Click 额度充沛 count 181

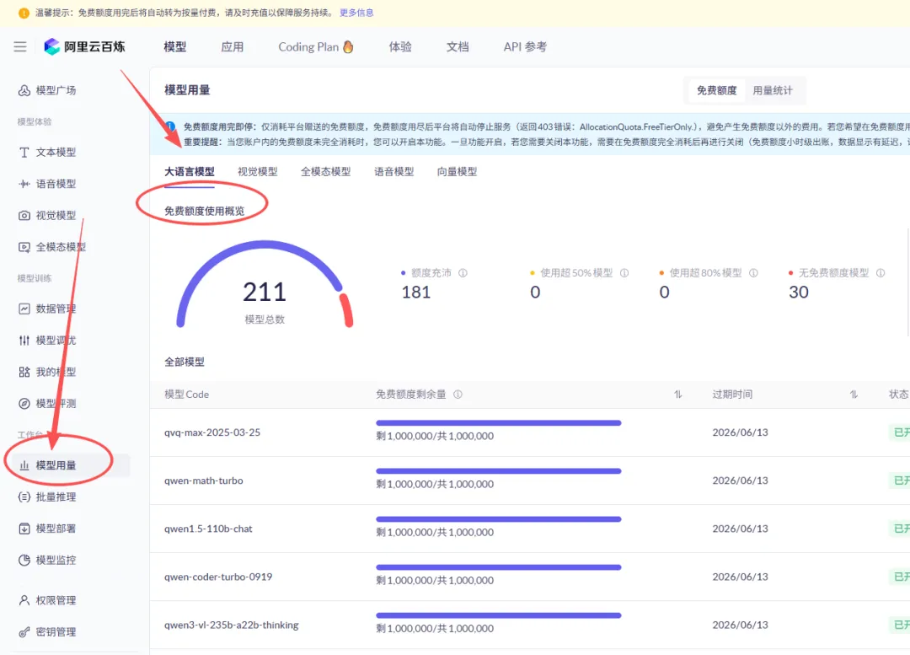tap(416, 292)
